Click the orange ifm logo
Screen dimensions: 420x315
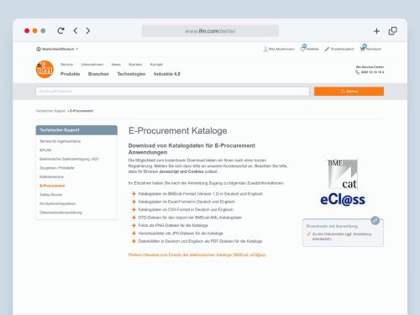click(45, 69)
